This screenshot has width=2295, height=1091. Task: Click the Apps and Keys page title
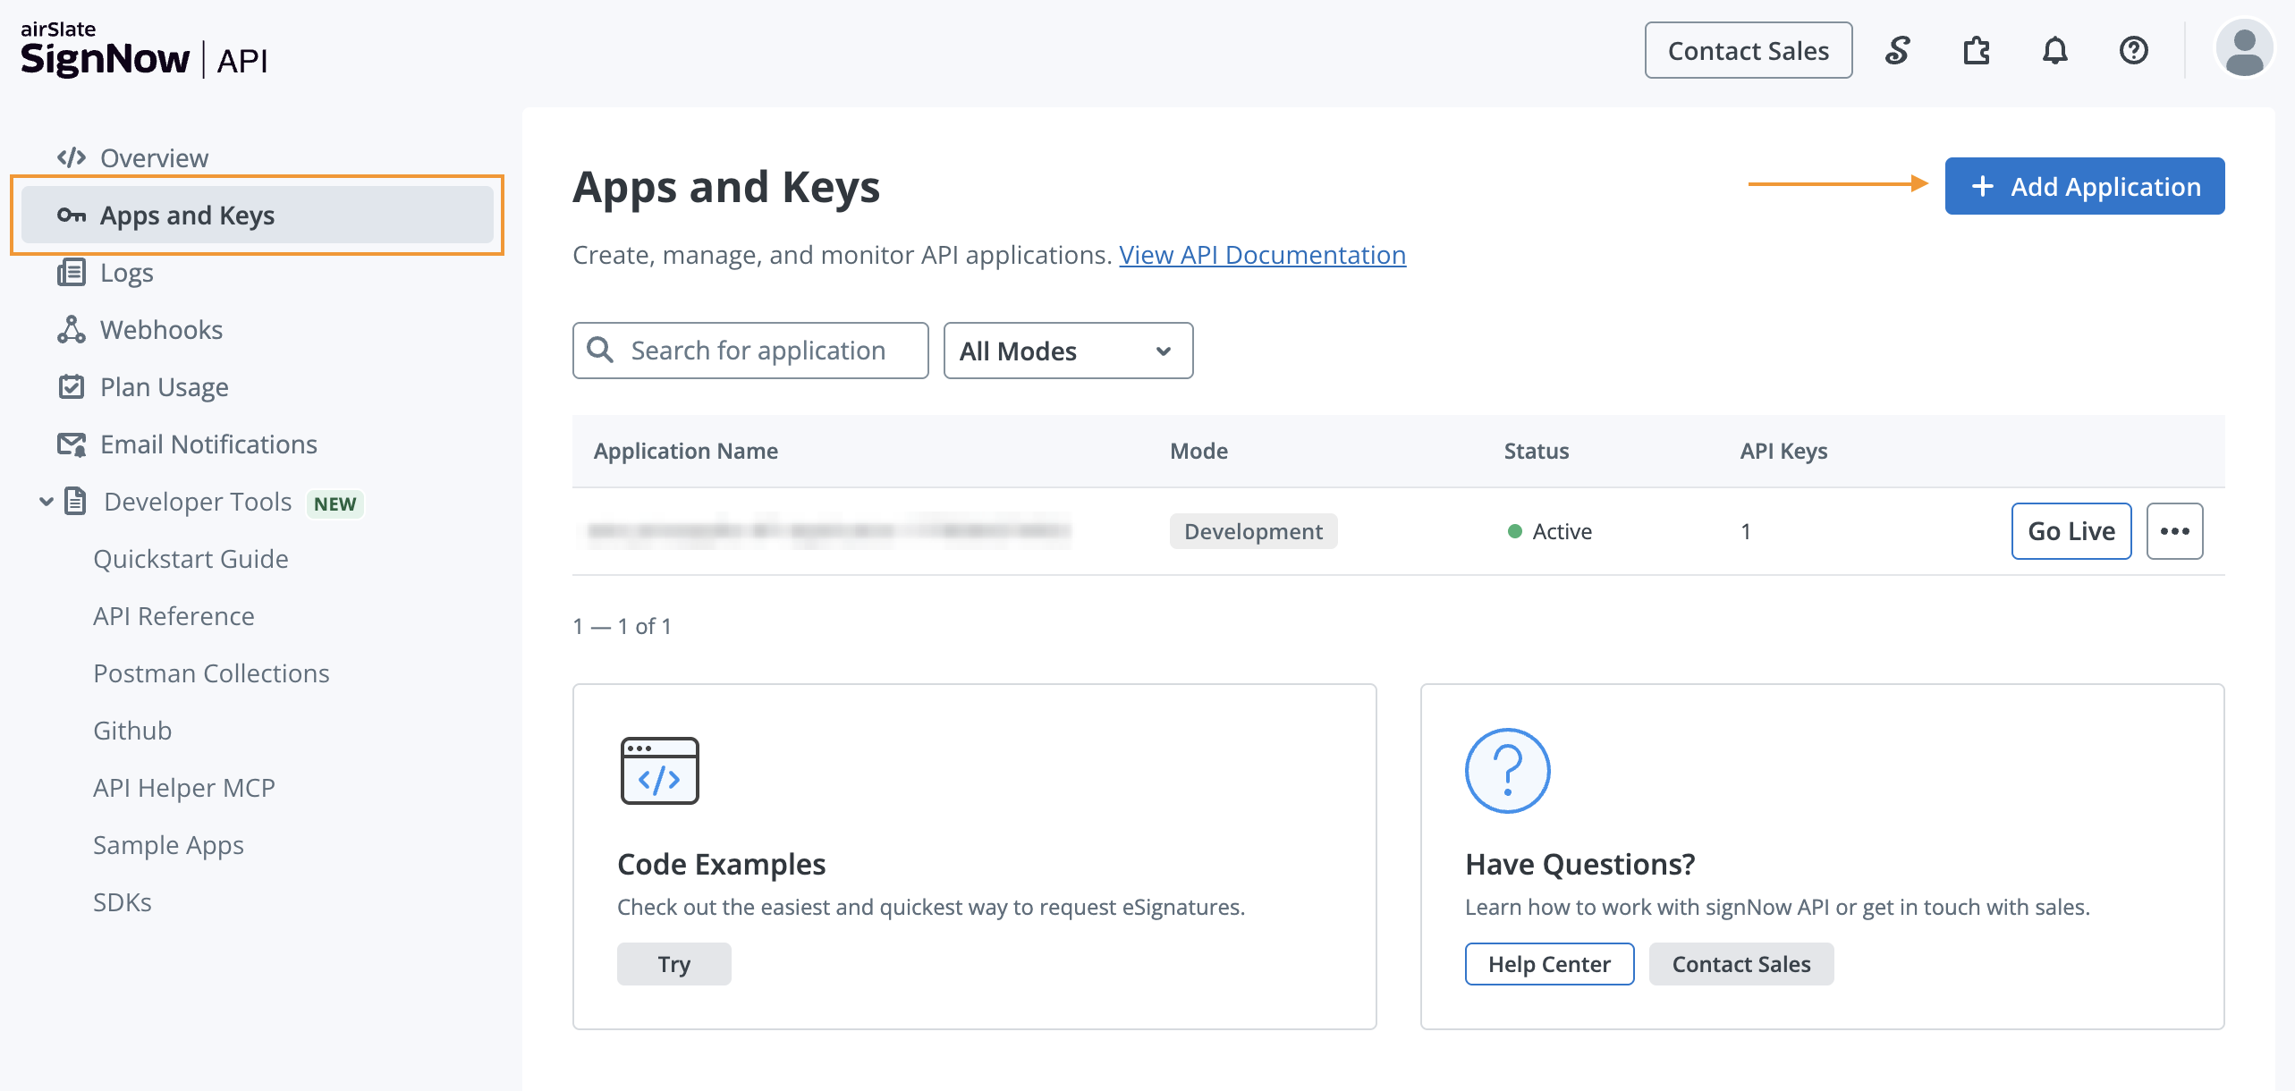coord(726,188)
